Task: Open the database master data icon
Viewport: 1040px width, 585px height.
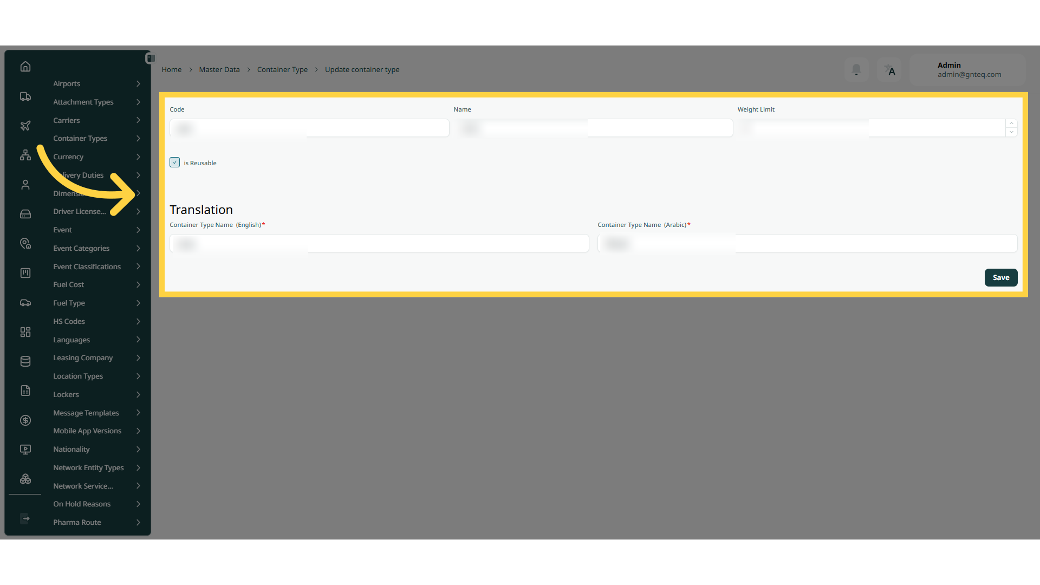Action: (x=25, y=361)
